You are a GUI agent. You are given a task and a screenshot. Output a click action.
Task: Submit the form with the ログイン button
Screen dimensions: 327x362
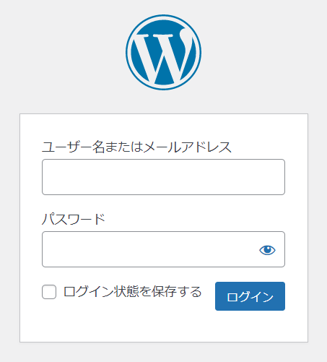(250, 296)
